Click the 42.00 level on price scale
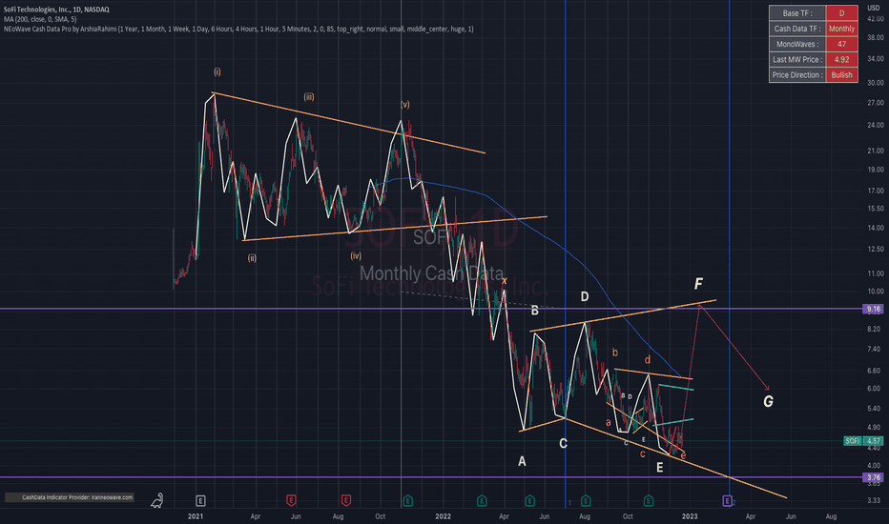Screen dimensions: 889x524 [x=875, y=19]
